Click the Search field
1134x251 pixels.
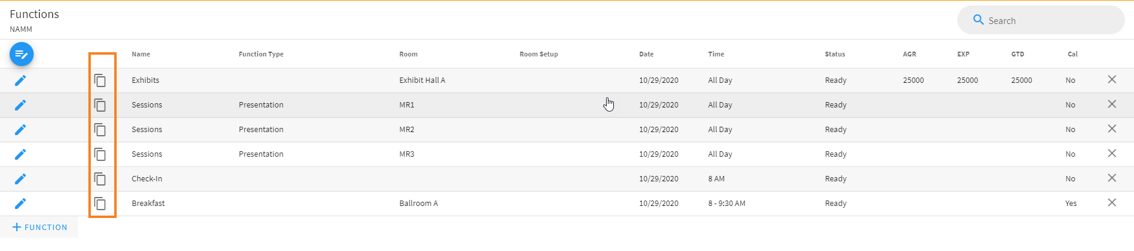[x=1046, y=20]
